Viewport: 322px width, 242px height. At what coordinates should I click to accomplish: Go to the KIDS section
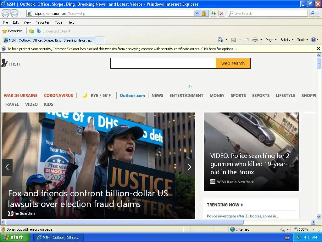coord(48,104)
